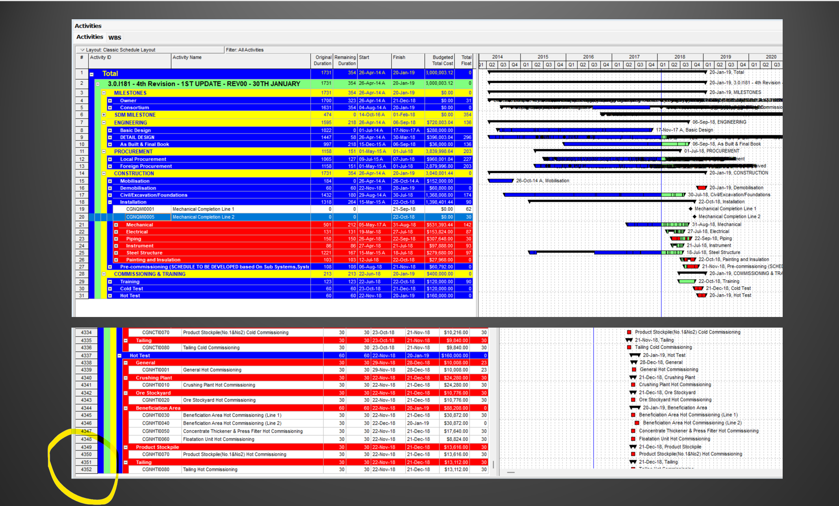Click the Mechanical Completion Line 2 milestone diamond

point(694,217)
